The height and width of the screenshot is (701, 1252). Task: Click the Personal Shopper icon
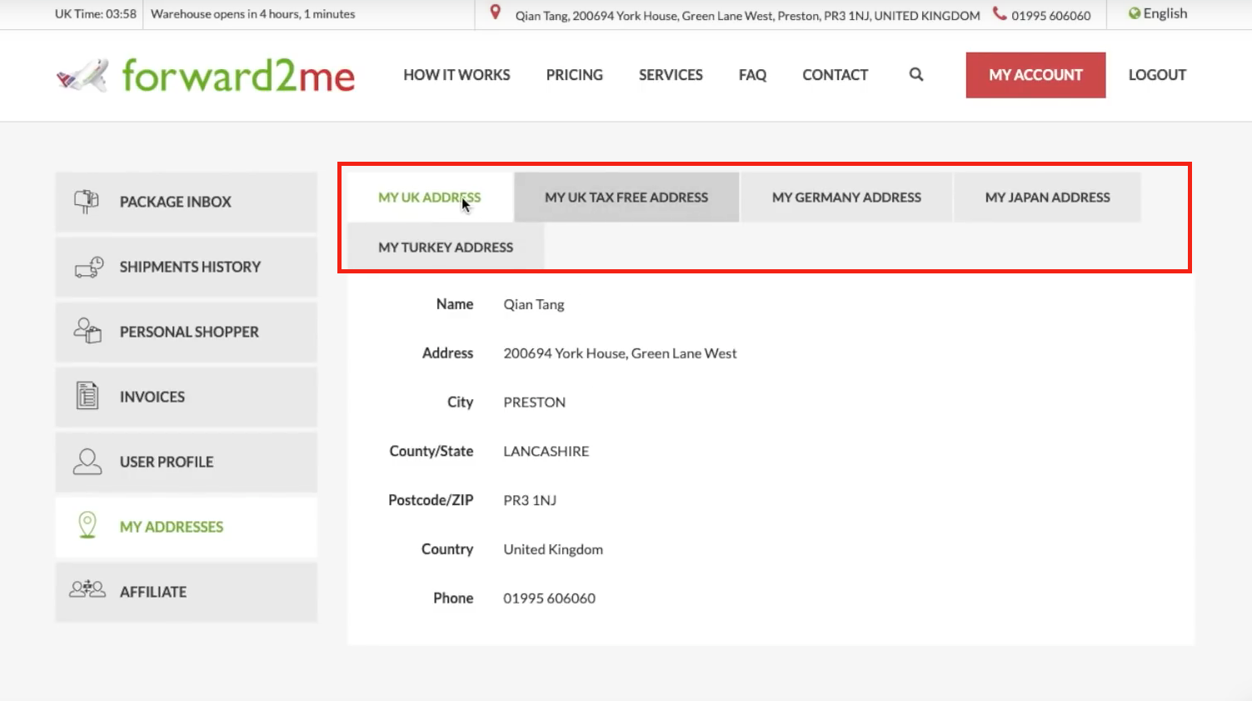87,331
